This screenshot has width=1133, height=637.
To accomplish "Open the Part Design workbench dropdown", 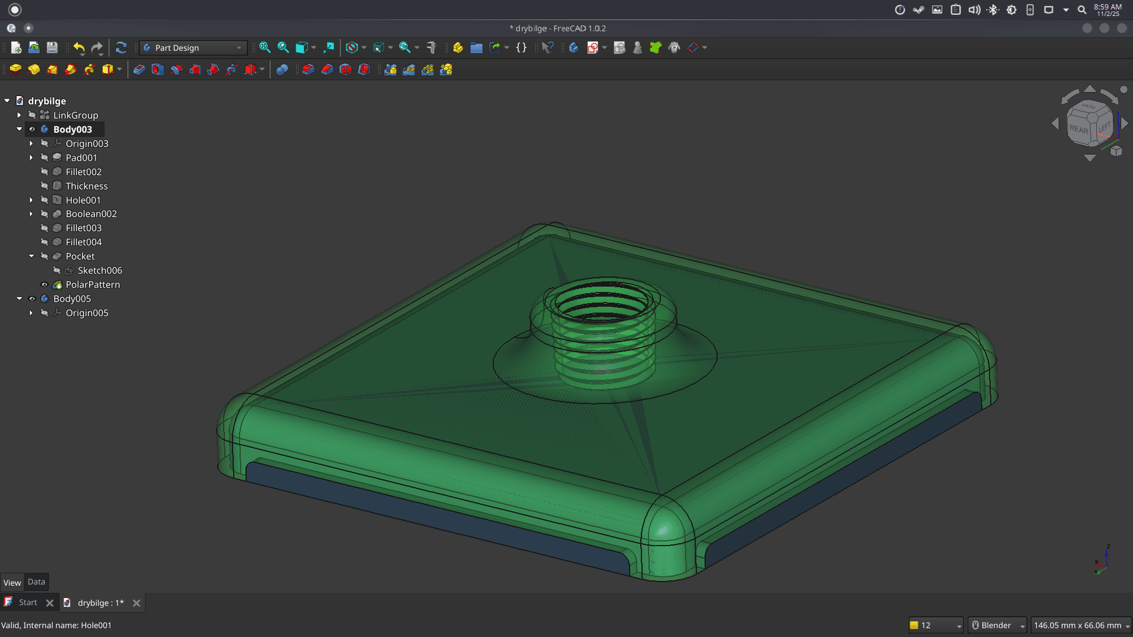I will click(194, 48).
